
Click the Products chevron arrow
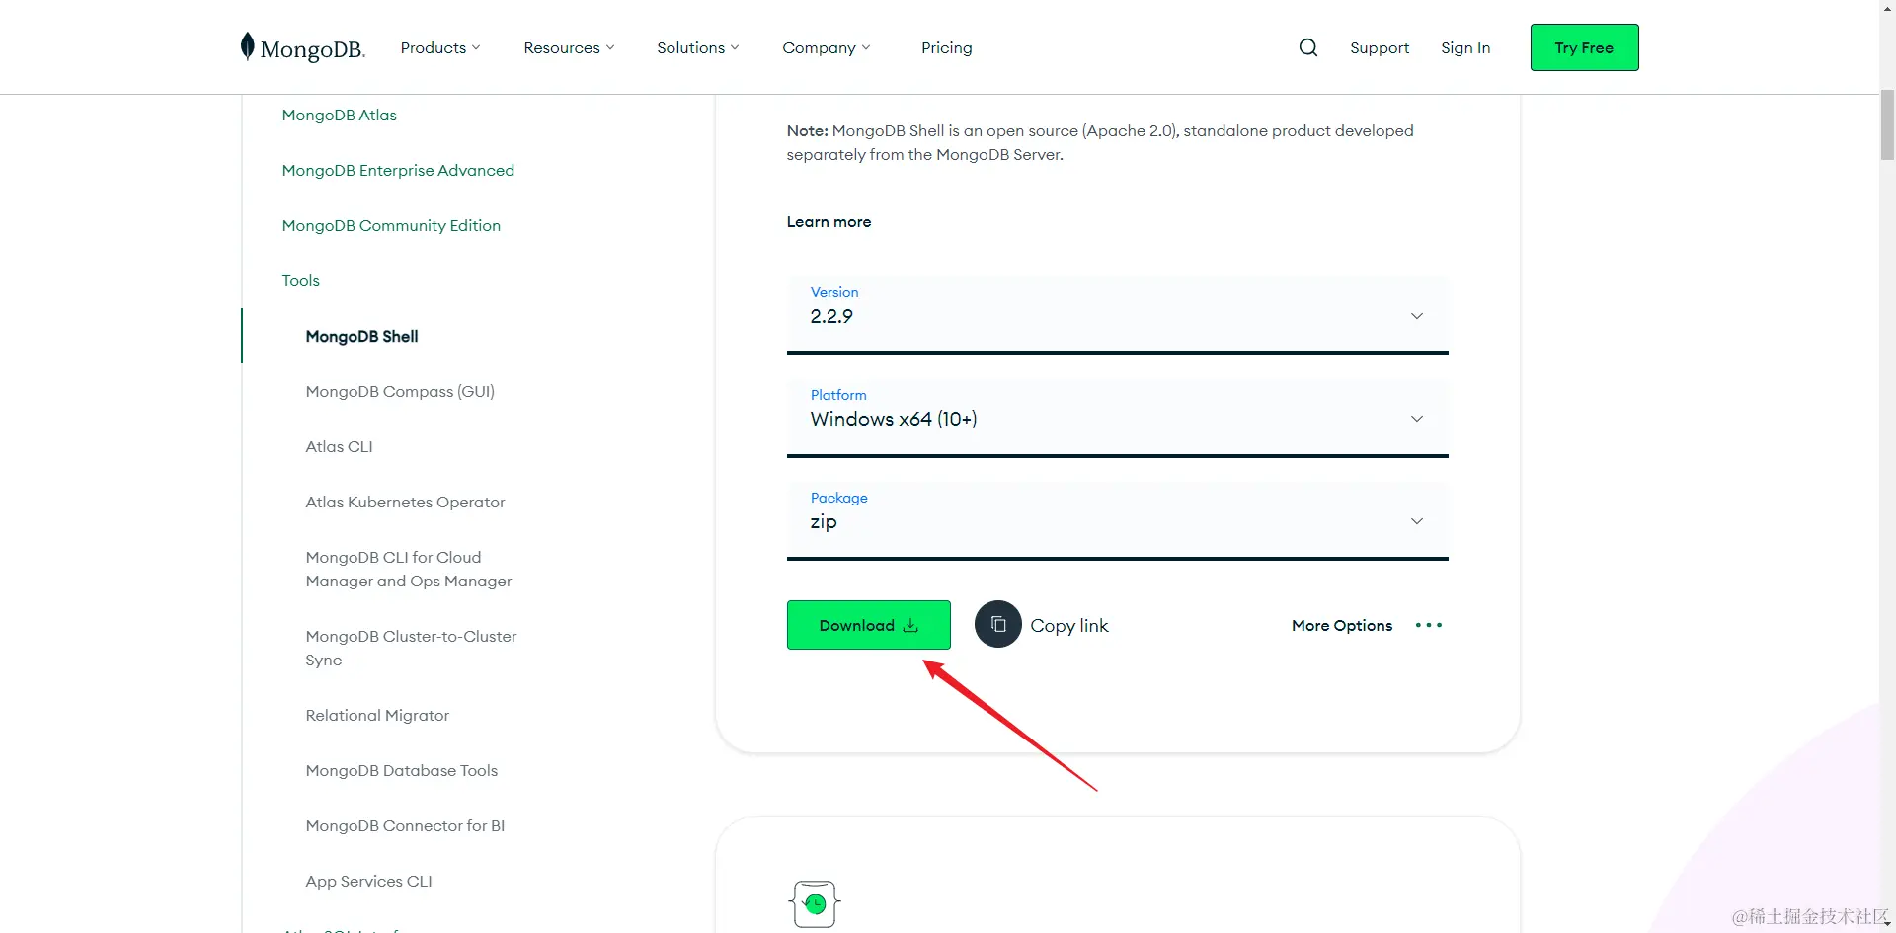coord(476,47)
